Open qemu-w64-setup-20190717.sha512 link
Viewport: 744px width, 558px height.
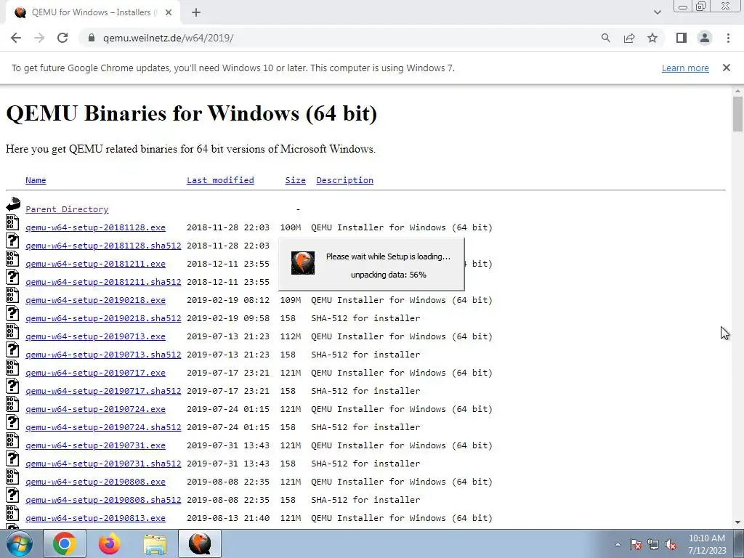[103, 391]
